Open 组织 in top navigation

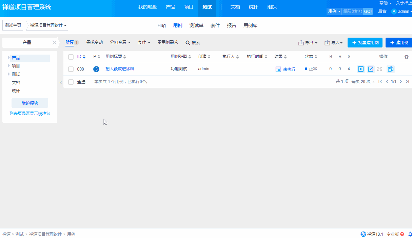272,7
